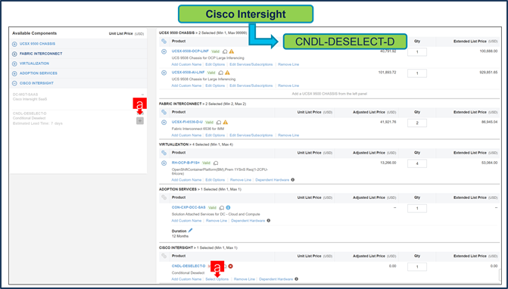
Task: Open the CON-CXP-DCC-SAS product link
Action: pos(189,207)
